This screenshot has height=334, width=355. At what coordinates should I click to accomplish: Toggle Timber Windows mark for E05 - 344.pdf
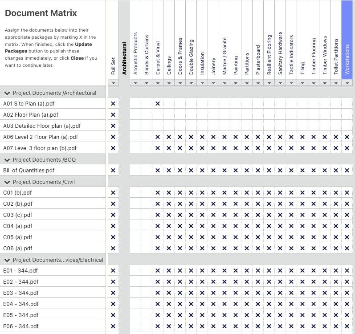tap(325, 315)
